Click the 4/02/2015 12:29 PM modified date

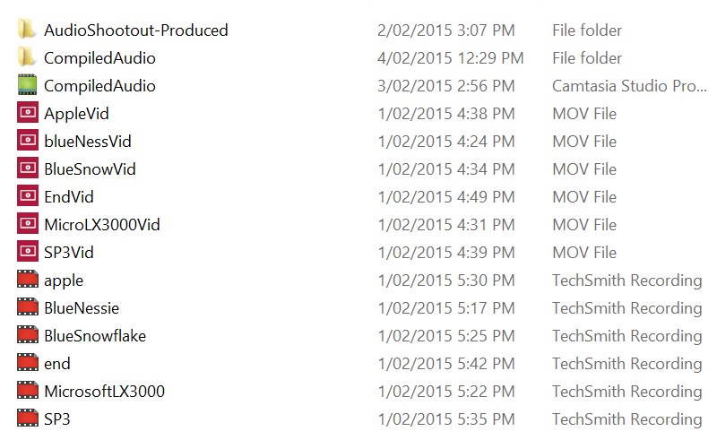[x=451, y=58]
